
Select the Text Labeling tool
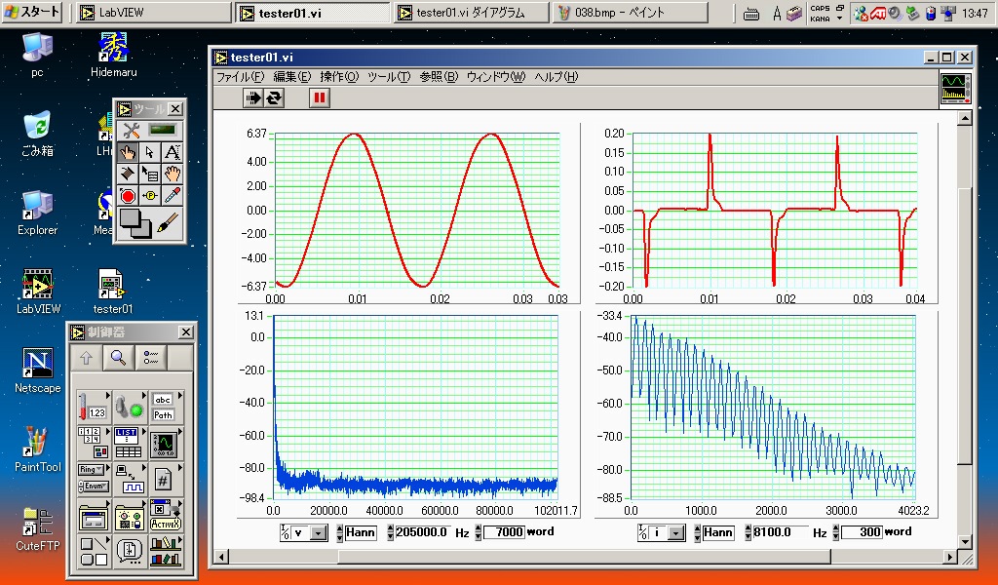[172, 152]
